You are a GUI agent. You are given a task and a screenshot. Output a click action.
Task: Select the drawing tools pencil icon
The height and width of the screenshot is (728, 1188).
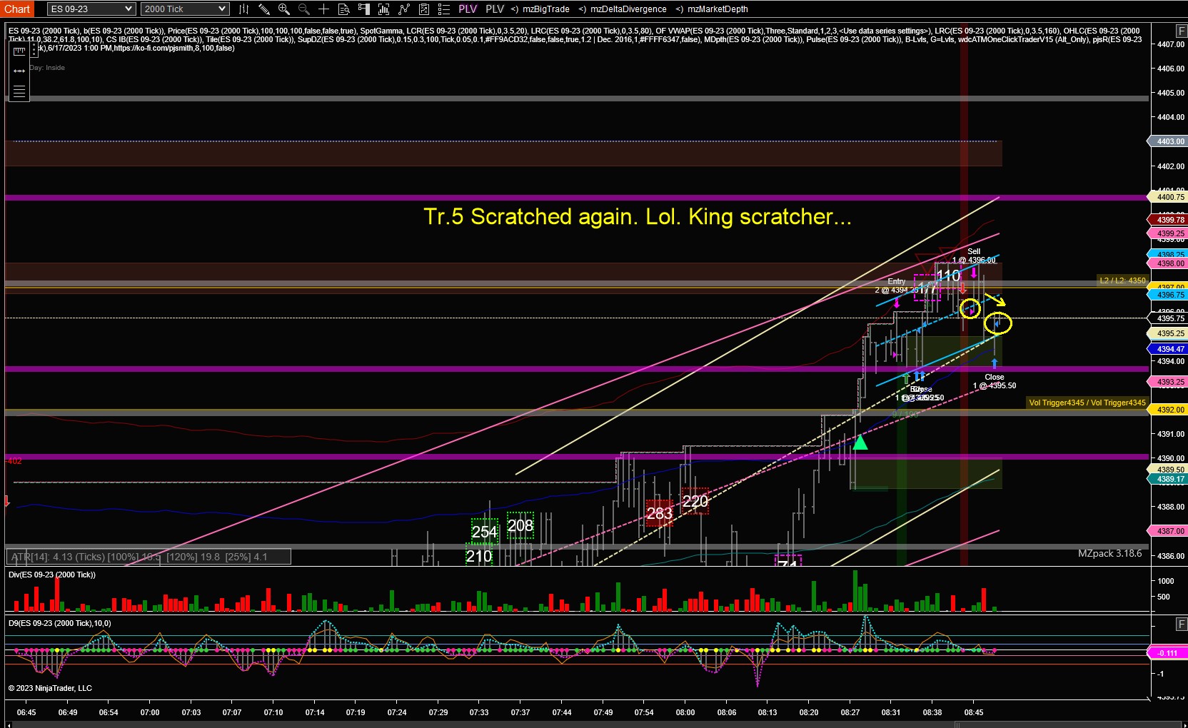pos(264,9)
